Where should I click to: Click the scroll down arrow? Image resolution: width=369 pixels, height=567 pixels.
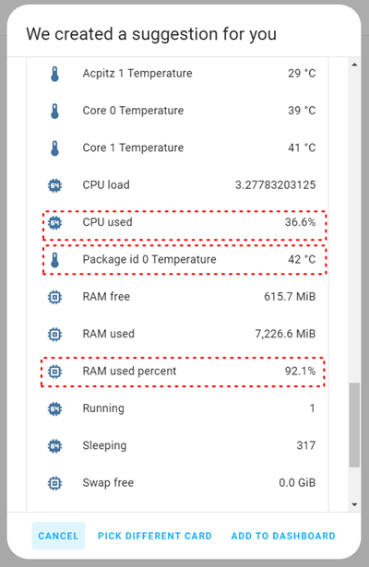[354, 504]
